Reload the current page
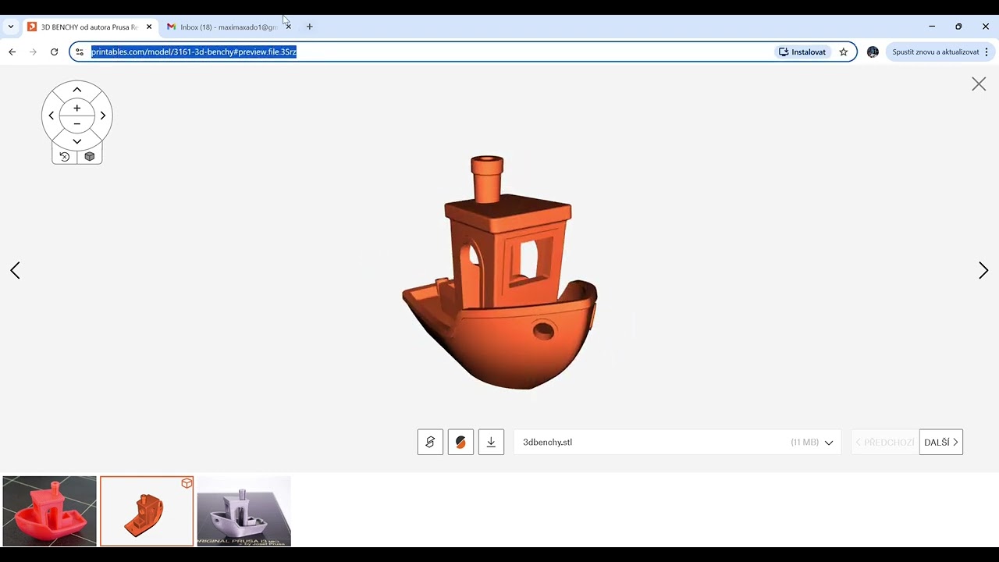This screenshot has width=999, height=562. point(54,52)
